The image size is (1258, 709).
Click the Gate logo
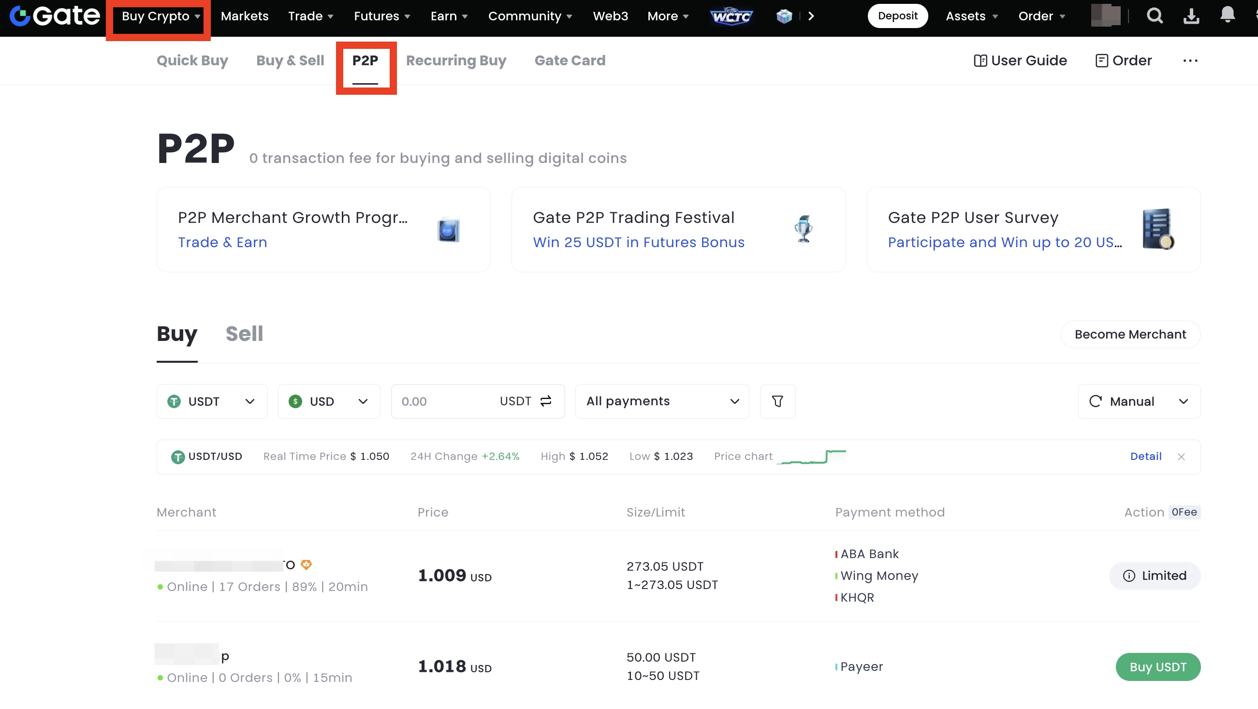[55, 16]
